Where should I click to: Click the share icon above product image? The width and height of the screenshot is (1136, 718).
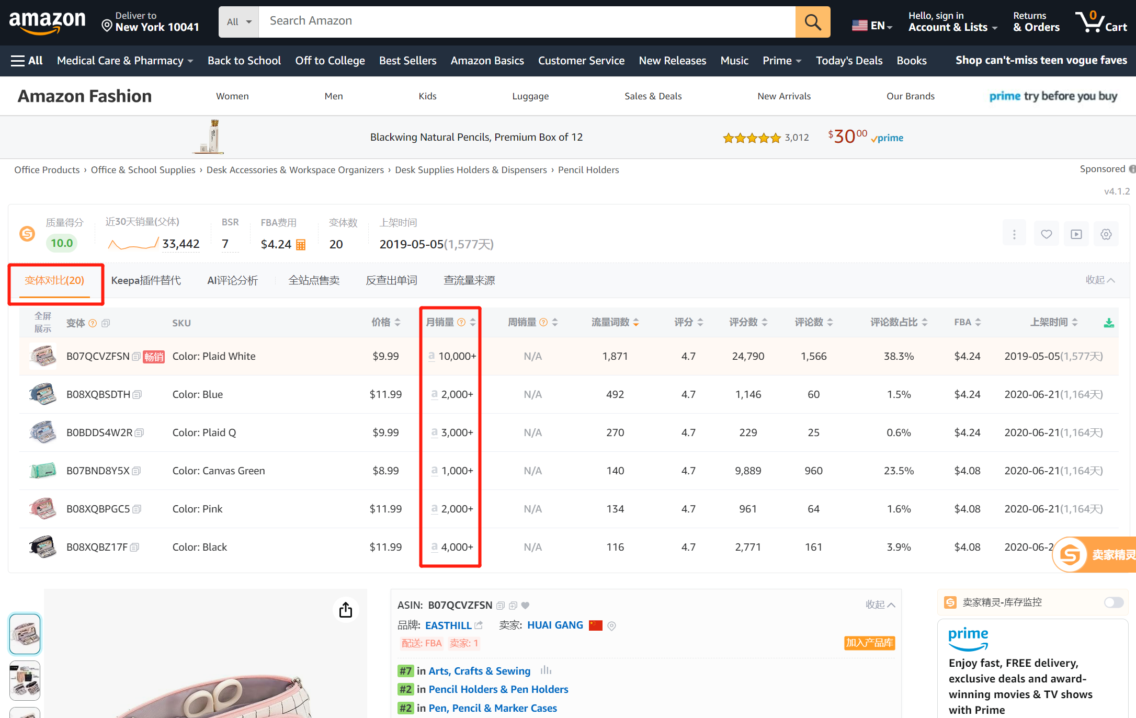[346, 610]
